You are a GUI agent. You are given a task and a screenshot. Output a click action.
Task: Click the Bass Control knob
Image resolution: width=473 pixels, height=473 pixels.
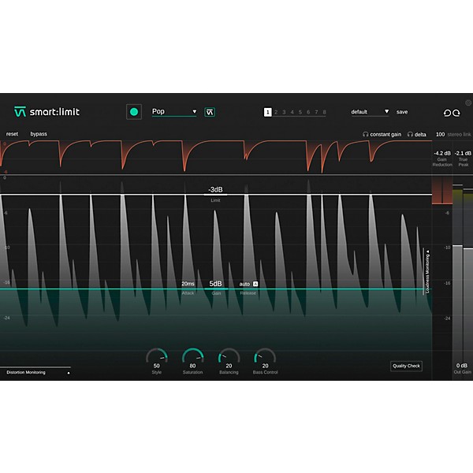click(265, 357)
